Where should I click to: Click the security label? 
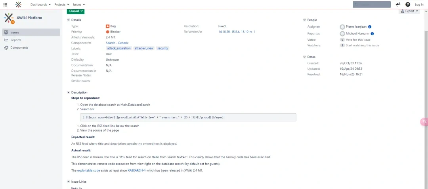coord(163,48)
